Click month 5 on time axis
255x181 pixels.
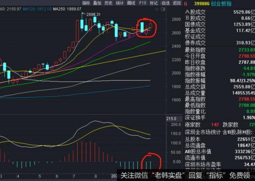point(40,176)
